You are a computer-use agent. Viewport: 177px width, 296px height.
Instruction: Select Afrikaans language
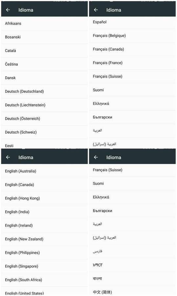(x=44, y=23)
